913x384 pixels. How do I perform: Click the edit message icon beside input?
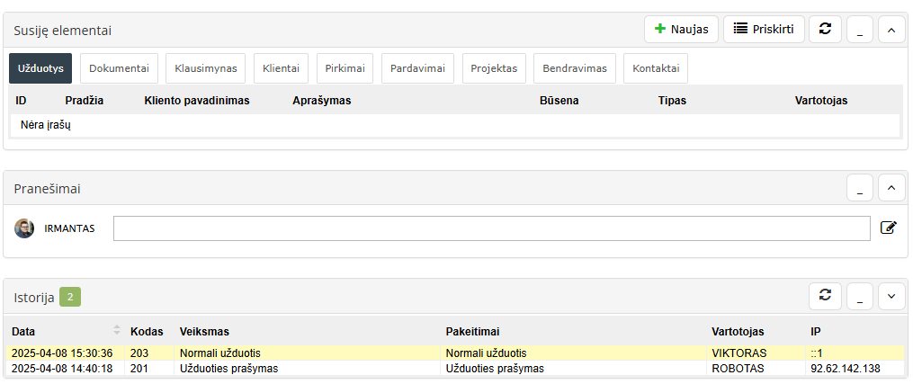[x=888, y=228]
